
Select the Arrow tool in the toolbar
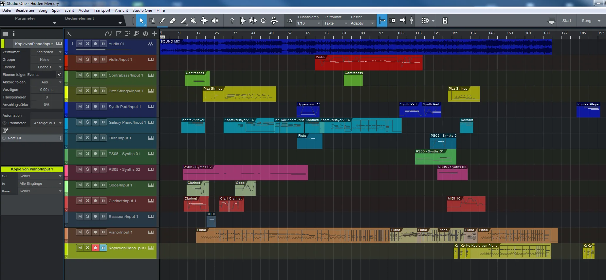click(141, 21)
